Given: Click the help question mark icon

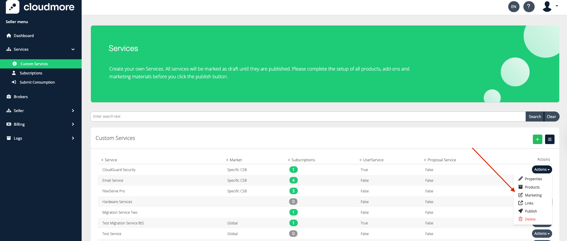Looking at the screenshot, I should (529, 7).
